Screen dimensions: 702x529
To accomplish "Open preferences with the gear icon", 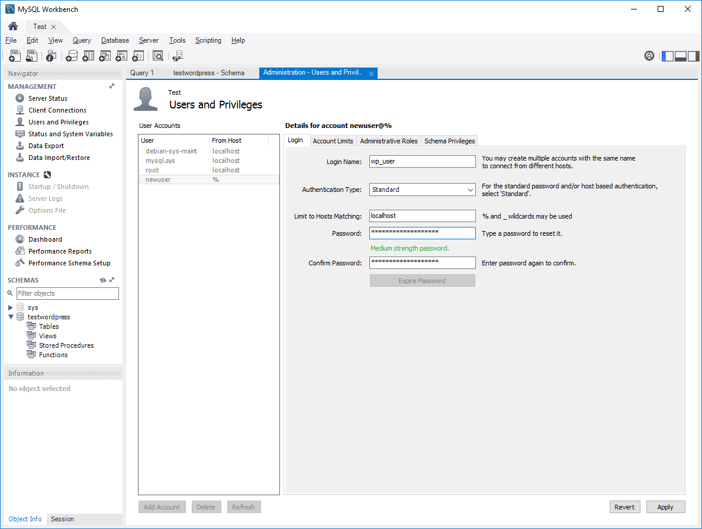I will (x=649, y=56).
